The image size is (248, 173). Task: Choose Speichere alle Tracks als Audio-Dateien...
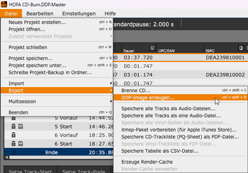[x=181, y=109]
